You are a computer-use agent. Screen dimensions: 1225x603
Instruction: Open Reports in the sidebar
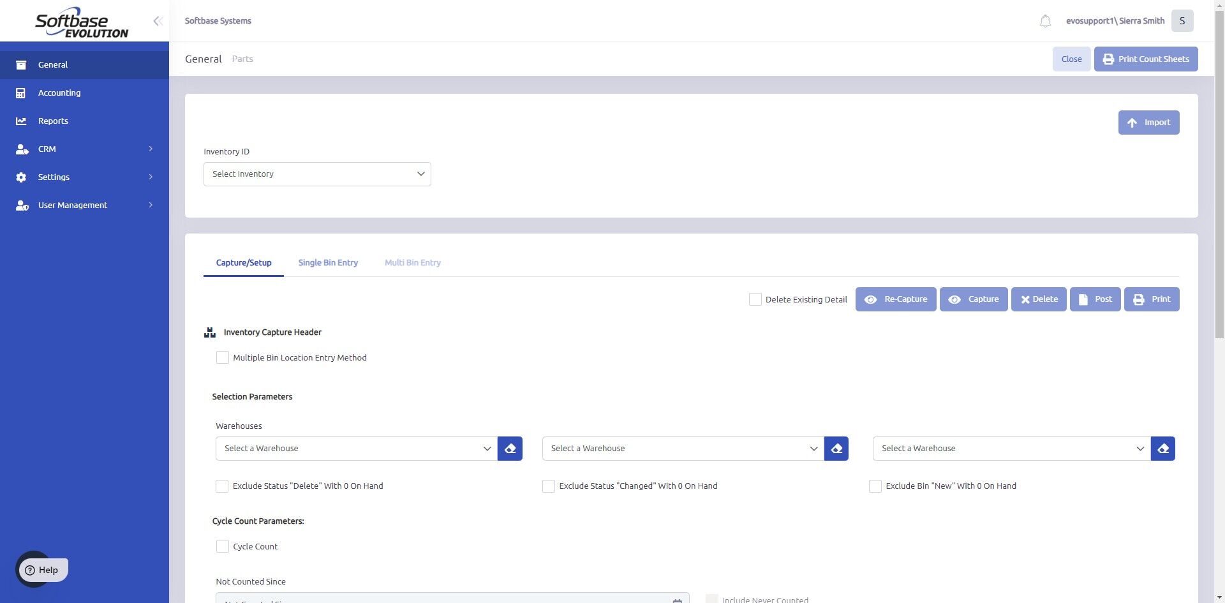tap(84, 121)
